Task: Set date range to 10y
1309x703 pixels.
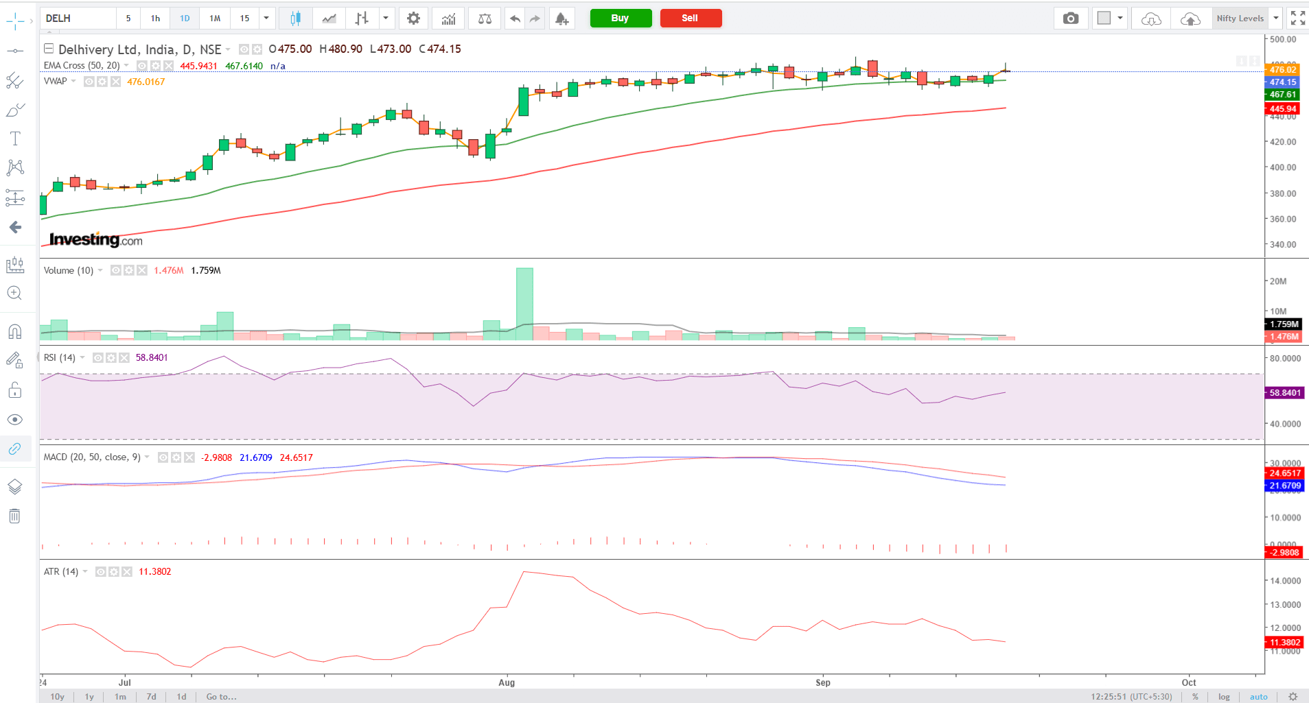Action: 58,697
